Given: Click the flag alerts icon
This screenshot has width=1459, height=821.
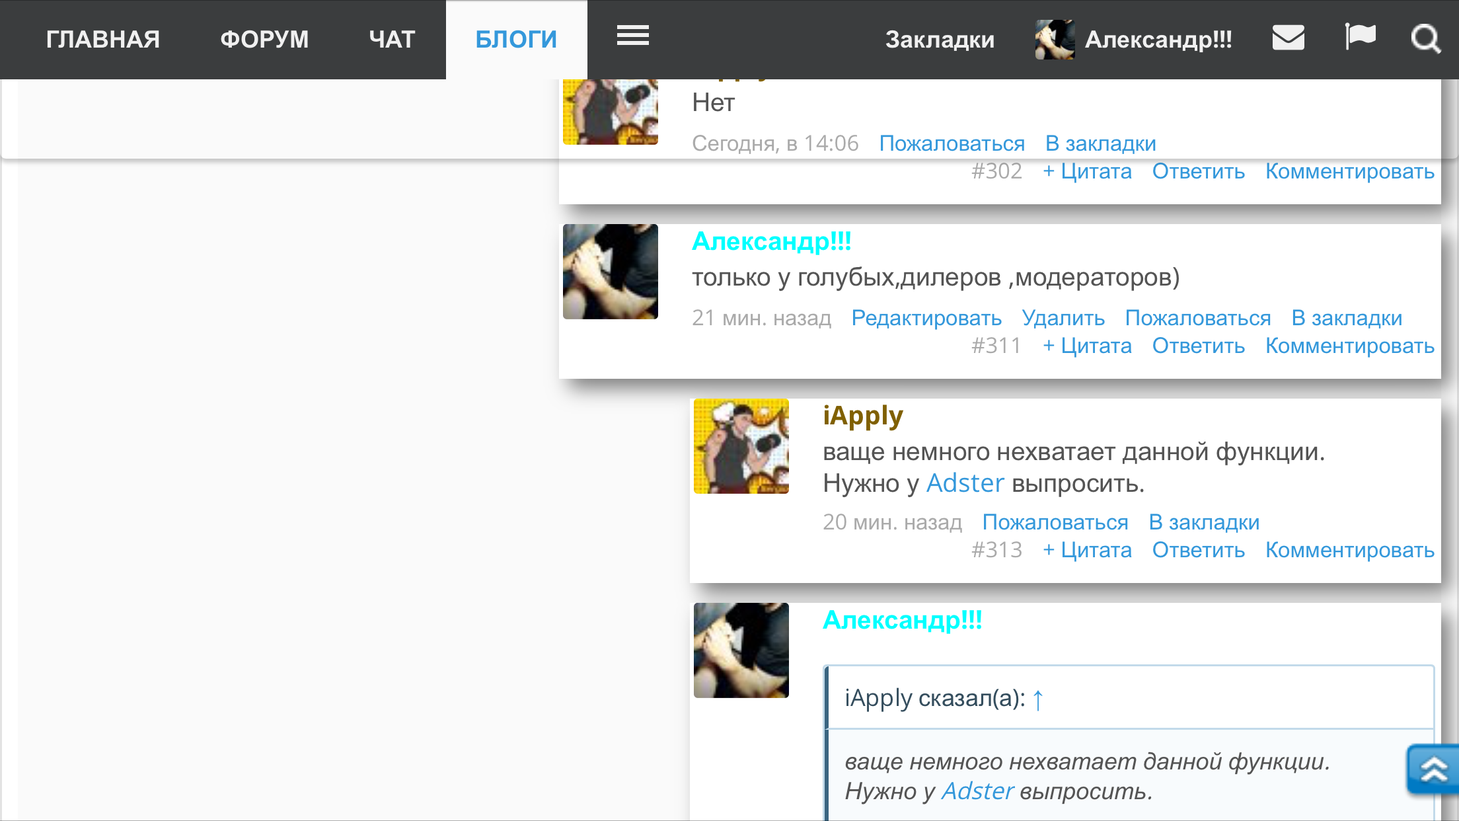Looking at the screenshot, I should [1360, 36].
